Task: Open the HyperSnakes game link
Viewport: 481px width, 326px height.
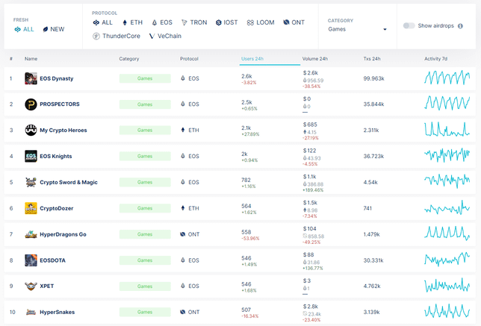Action: [57, 312]
